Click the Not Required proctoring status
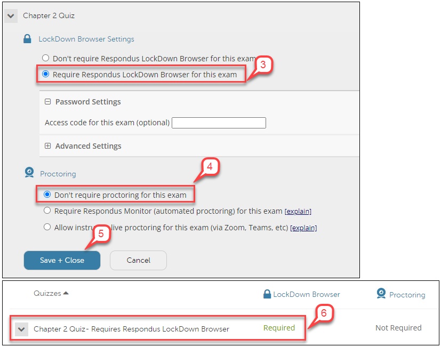441x347 pixels. pos(398,328)
